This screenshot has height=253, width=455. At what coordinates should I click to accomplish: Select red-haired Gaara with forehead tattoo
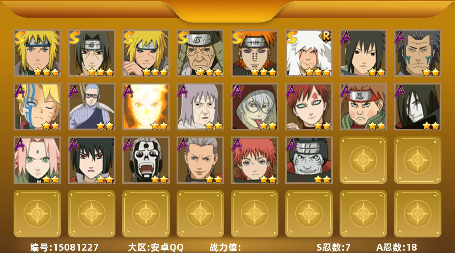point(309,107)
